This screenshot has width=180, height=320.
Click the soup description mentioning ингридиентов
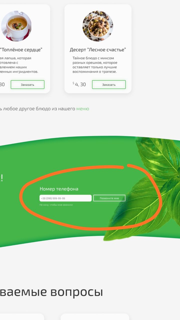19,65
